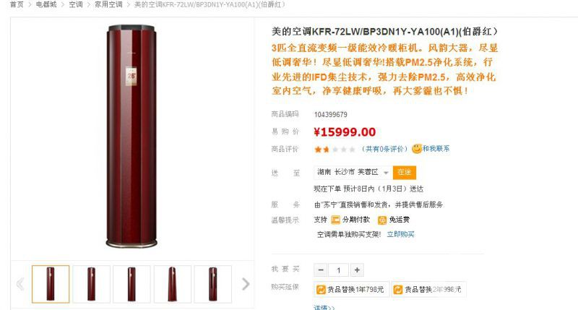Viewport: 578px width, 310px height.
Task: Open 家用空调 breadcrumb category
Action: point(108,4)
